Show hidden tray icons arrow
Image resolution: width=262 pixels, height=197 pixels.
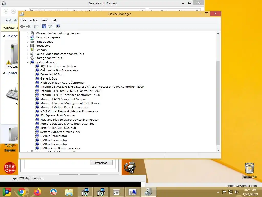pos(218,192)
